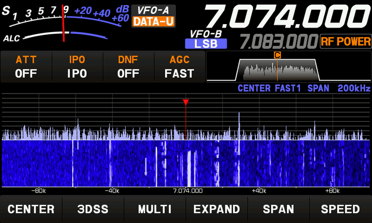The width and height of the screenshot is (372, 223).
Task: Tap the ALC meter bar
Action: [x=65, y=35]
